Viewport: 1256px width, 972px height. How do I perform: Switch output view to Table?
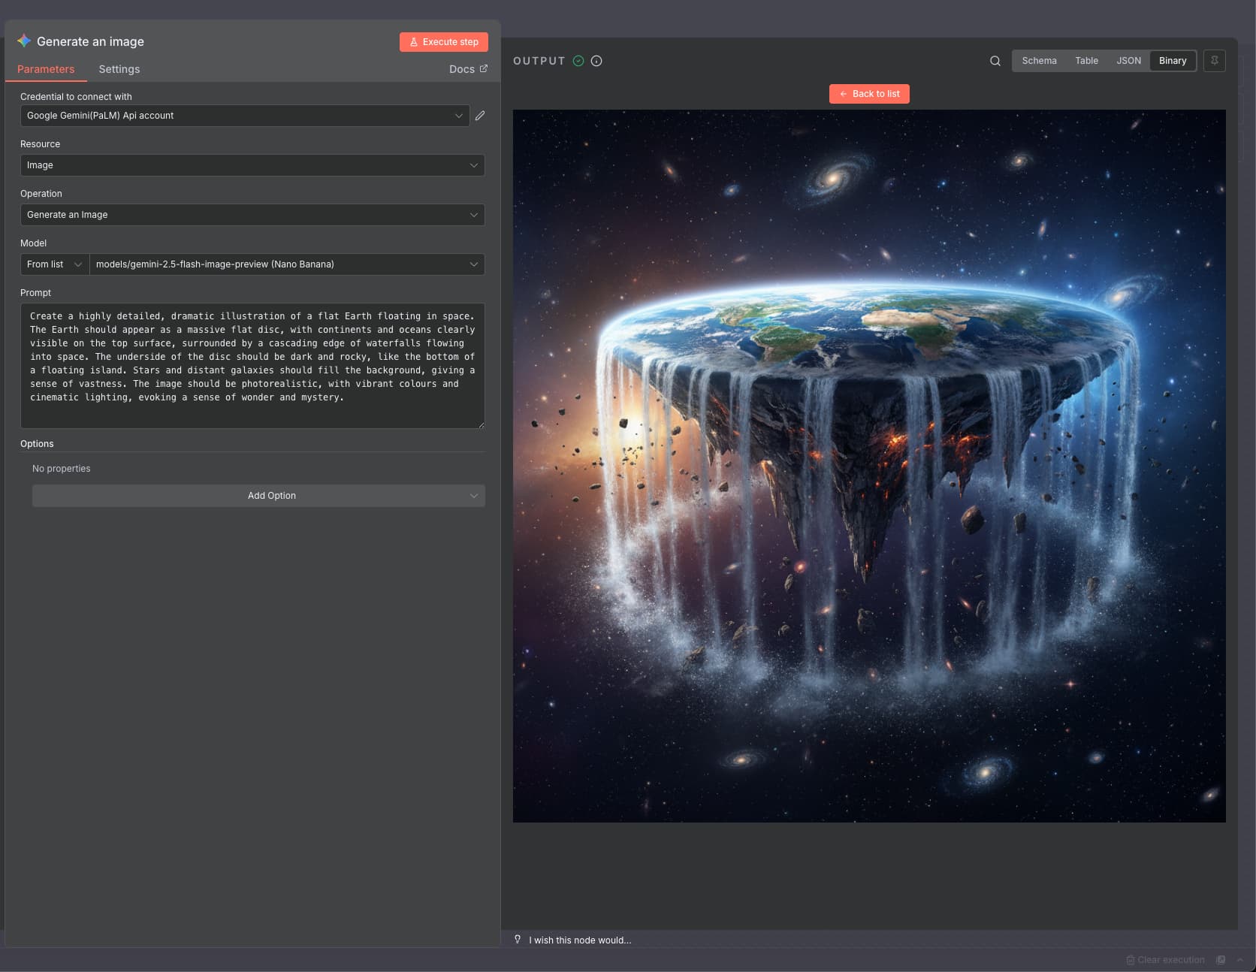(1086, 61)
